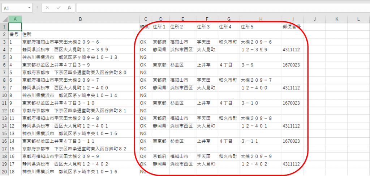
Task: Click the OK result in row 3
Action: [146, 42]
